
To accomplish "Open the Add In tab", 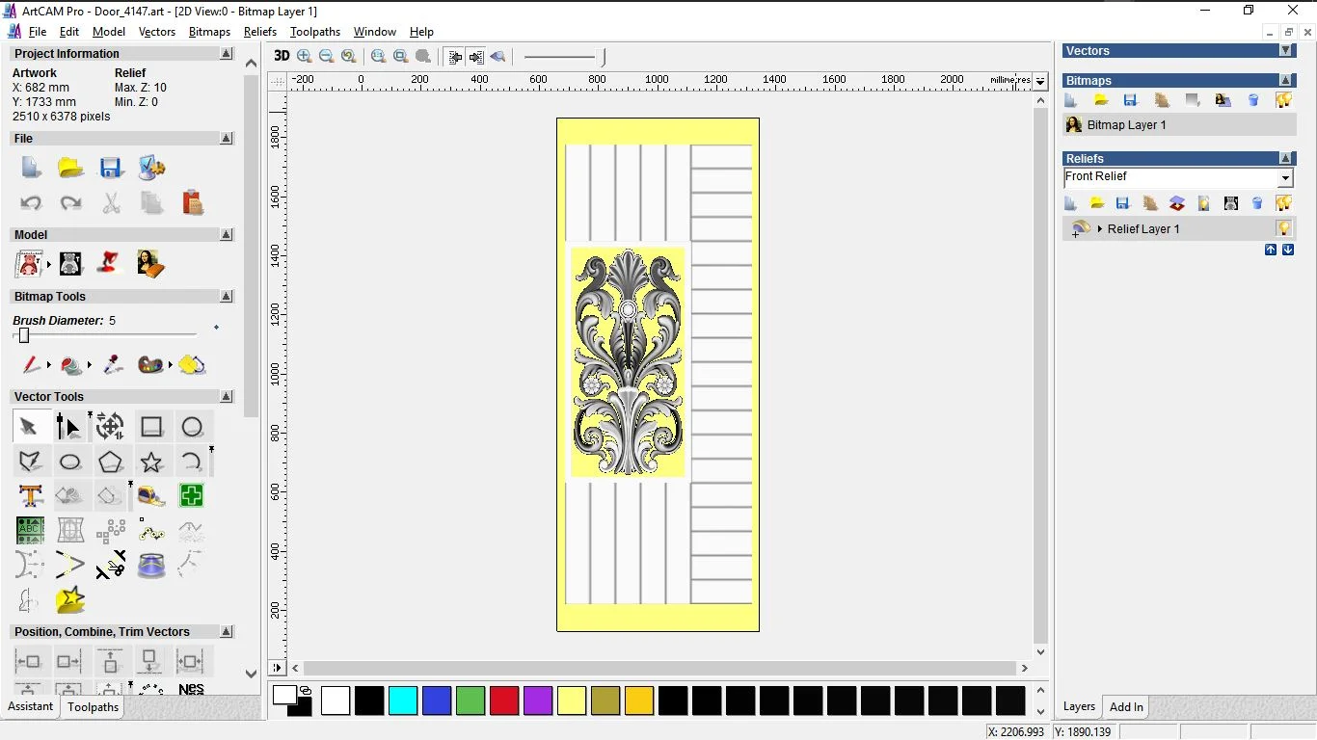I will coord(1125,707).
